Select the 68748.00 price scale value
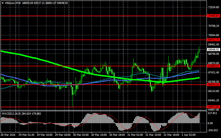This screenshot has width=221, height=138. [x=214, y=54]
